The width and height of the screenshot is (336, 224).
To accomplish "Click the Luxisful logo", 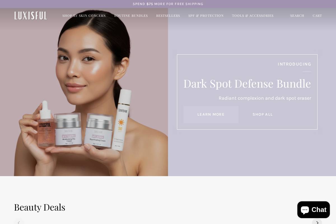I will point(31,16).
